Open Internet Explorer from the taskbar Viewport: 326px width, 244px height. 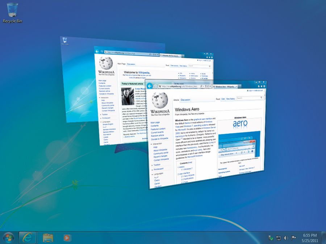click(28, 237)
